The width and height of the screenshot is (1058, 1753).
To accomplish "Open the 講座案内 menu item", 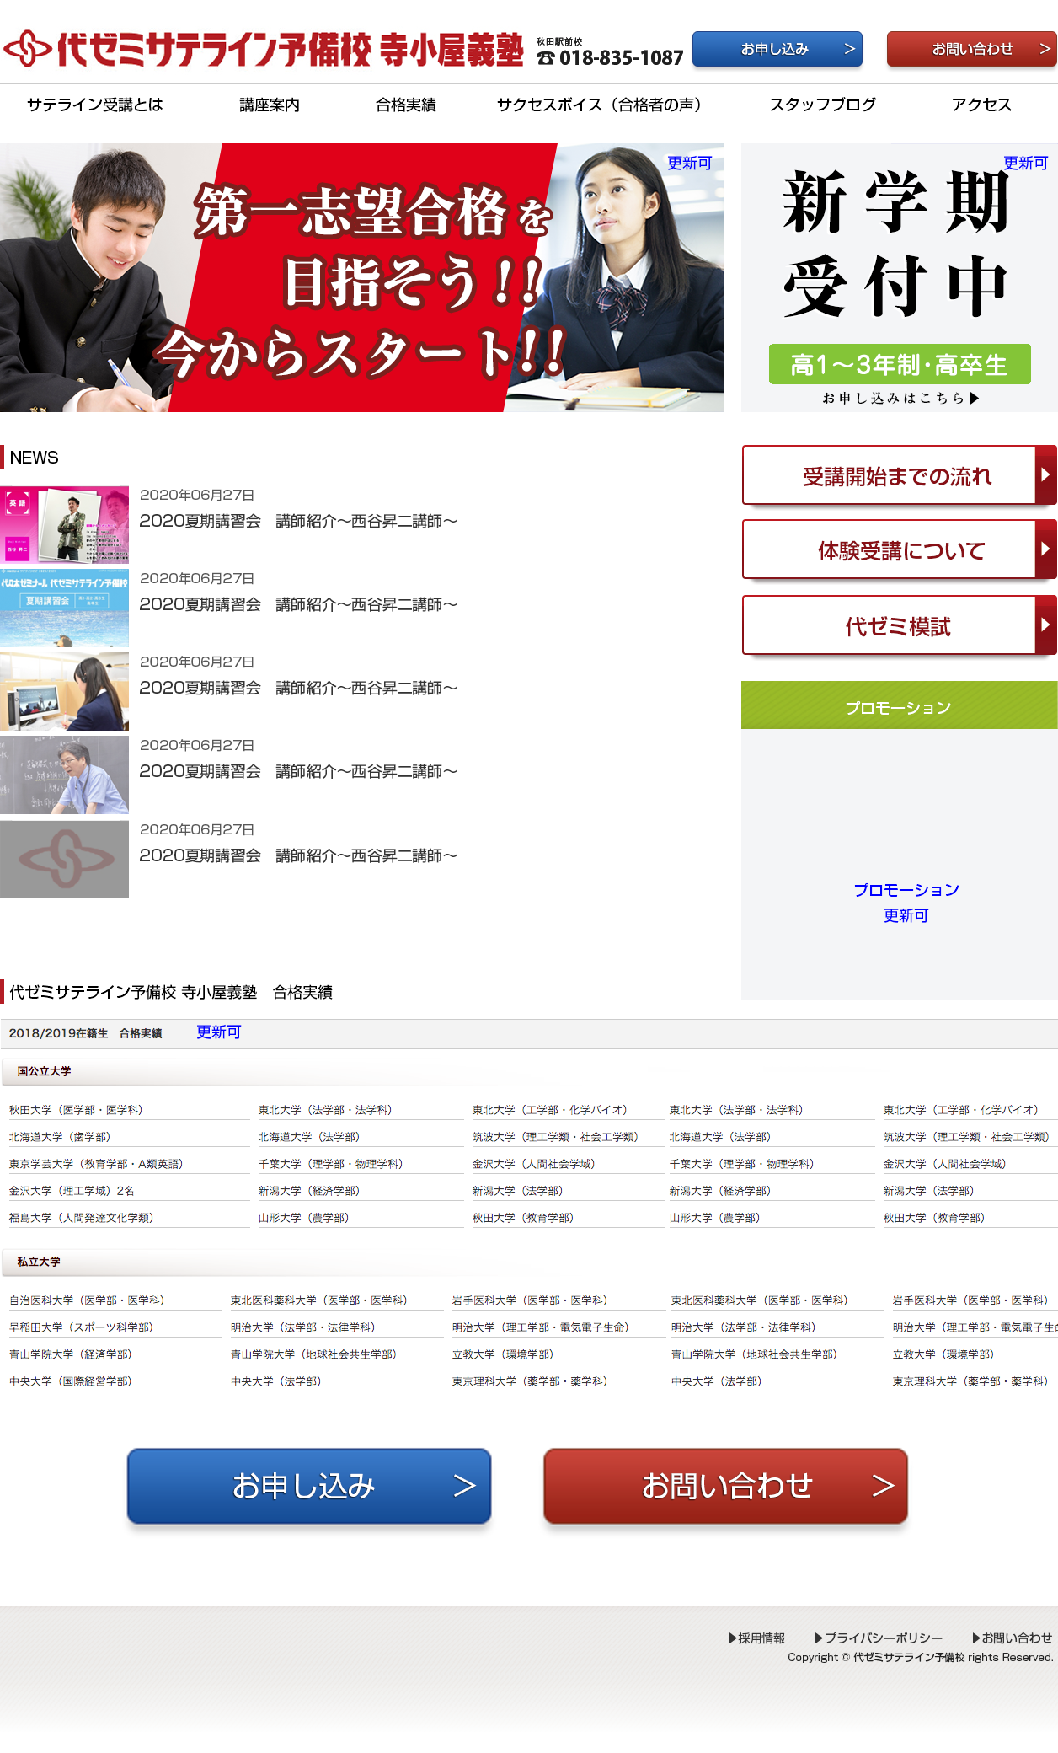I will coord(270,105).
